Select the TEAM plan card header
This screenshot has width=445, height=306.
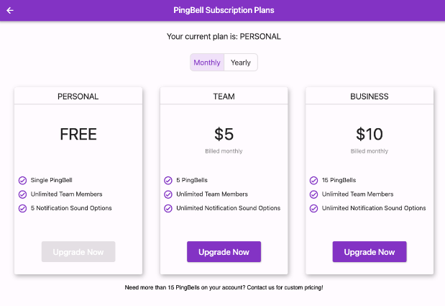[x=224, y=96]
